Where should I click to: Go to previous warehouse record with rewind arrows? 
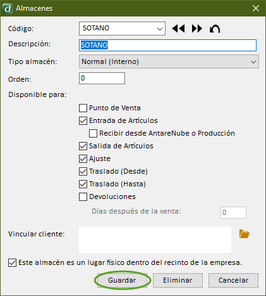point(178,29)
